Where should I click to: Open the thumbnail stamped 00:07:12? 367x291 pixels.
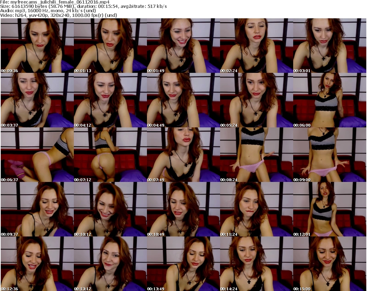pyautogui.click(x=110, y=155)
